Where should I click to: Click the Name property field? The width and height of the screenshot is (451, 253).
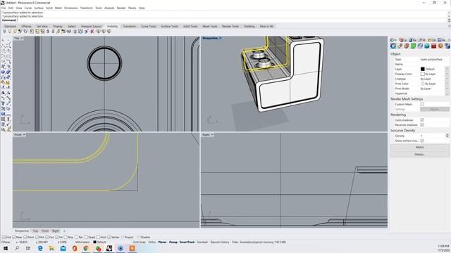click(434, 64)
